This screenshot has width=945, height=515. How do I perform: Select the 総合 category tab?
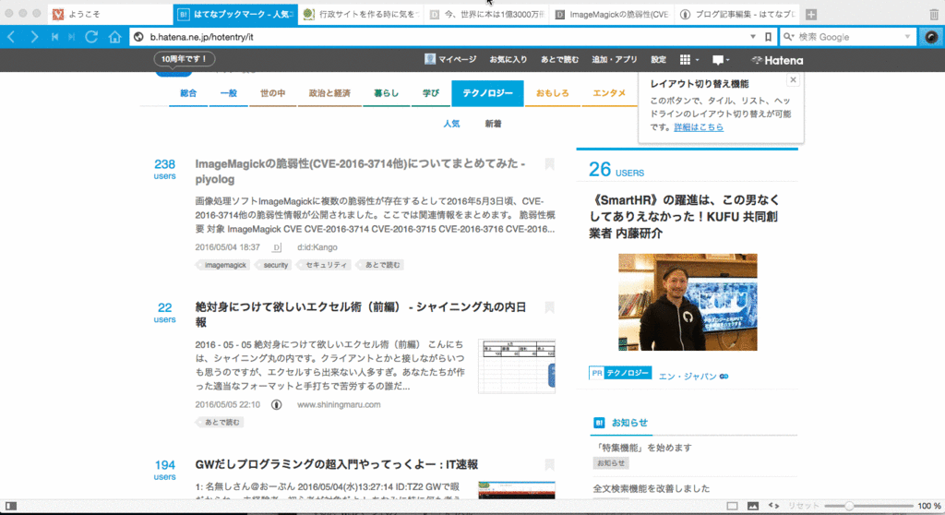coord(188,93)
